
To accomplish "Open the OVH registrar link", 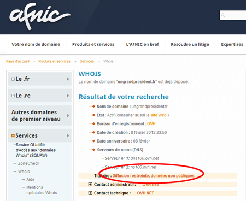I will pos(151,124).
